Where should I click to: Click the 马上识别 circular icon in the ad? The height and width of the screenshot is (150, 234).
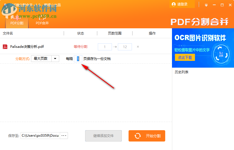[x=221, y=54]
